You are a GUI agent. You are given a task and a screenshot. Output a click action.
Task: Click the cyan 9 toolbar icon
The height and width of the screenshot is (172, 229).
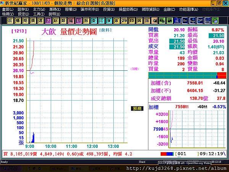pyautogui.click(x=109, y=21)
